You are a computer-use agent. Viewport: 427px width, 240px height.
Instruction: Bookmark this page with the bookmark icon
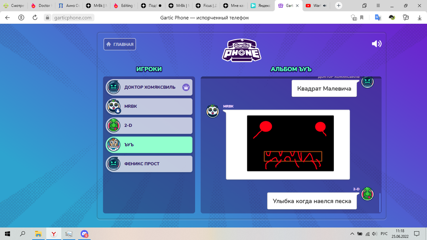[362, 17]
